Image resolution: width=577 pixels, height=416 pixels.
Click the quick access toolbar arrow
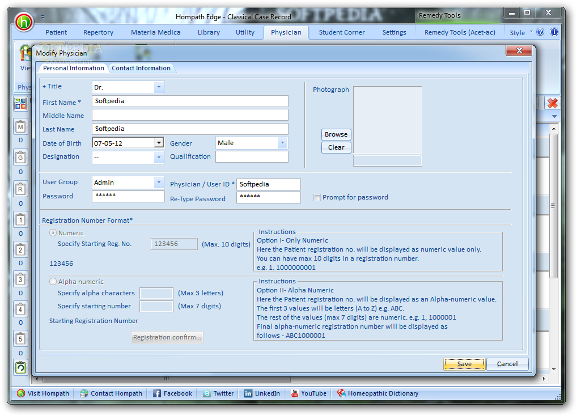click(43, 17)
